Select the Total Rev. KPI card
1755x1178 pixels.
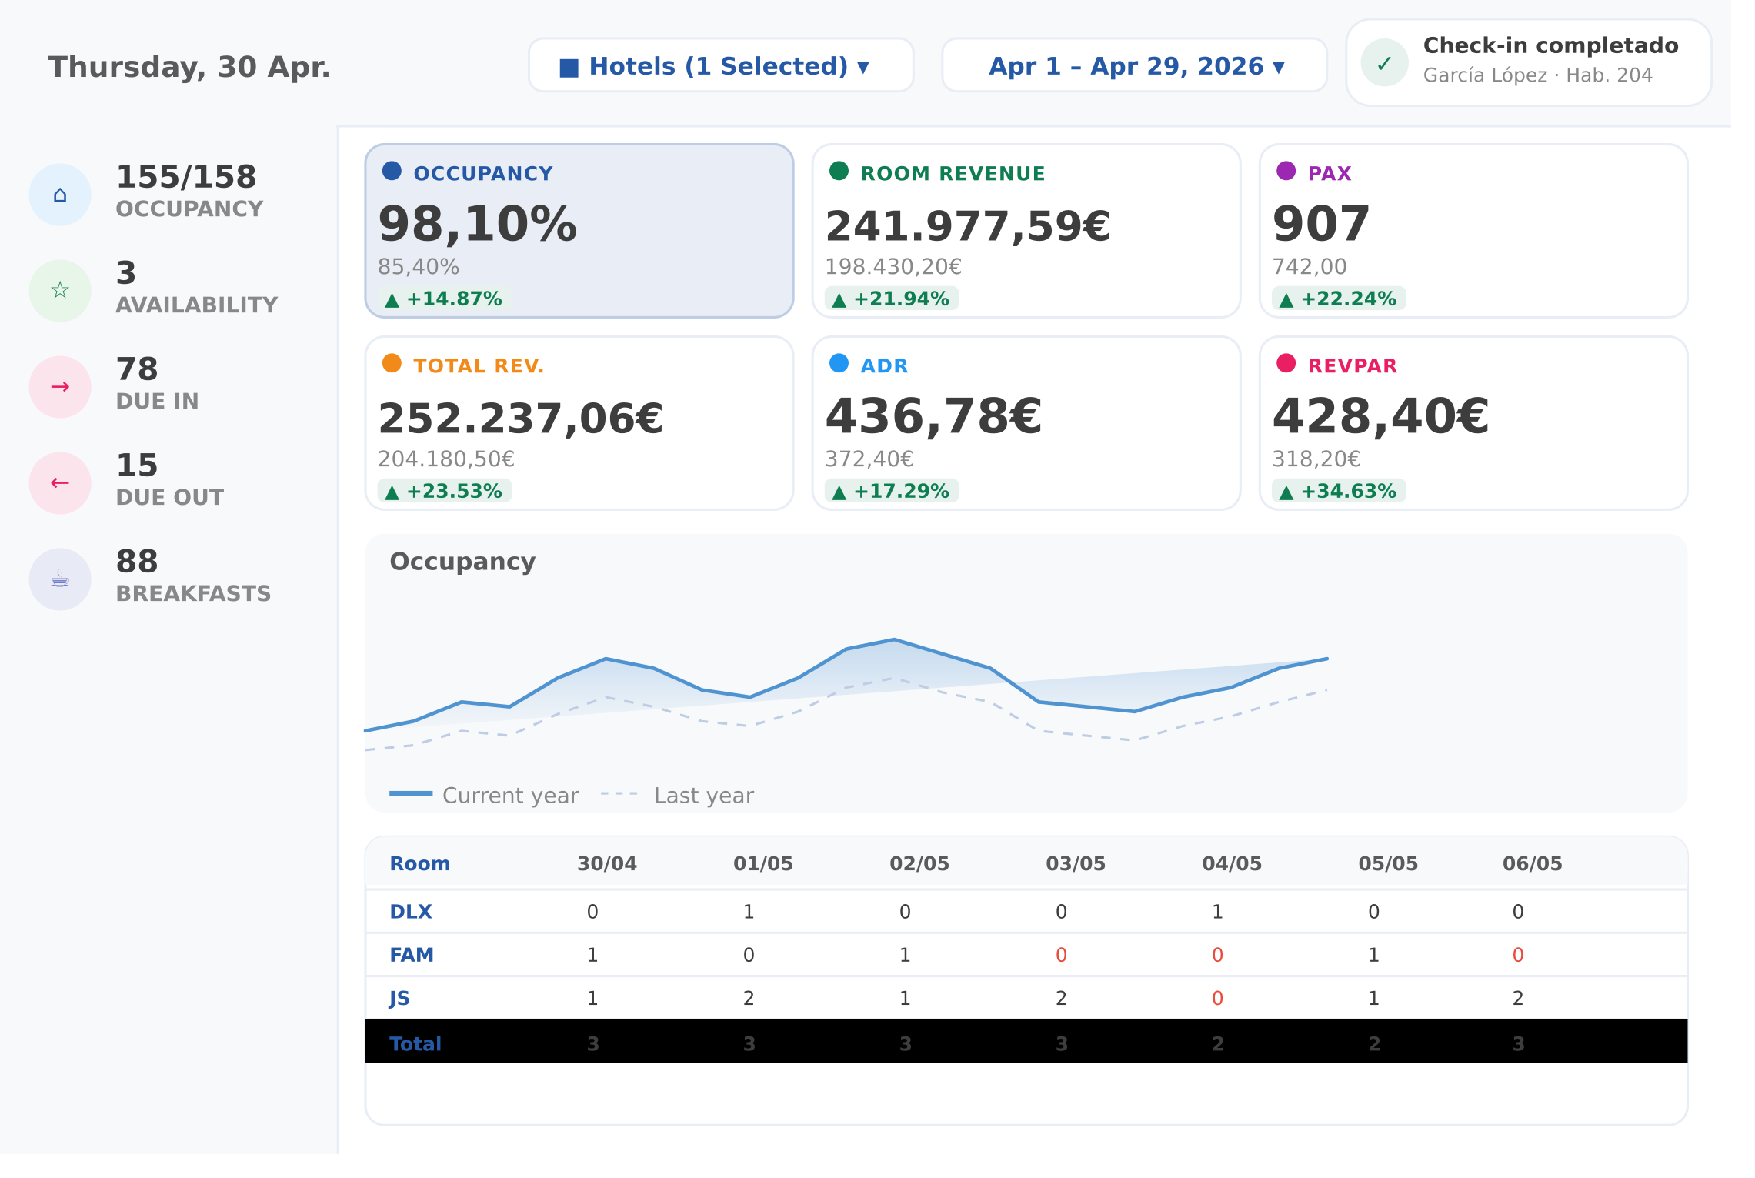click(x=579, y=423)
